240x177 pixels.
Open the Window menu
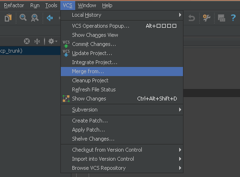click(87, 5)
